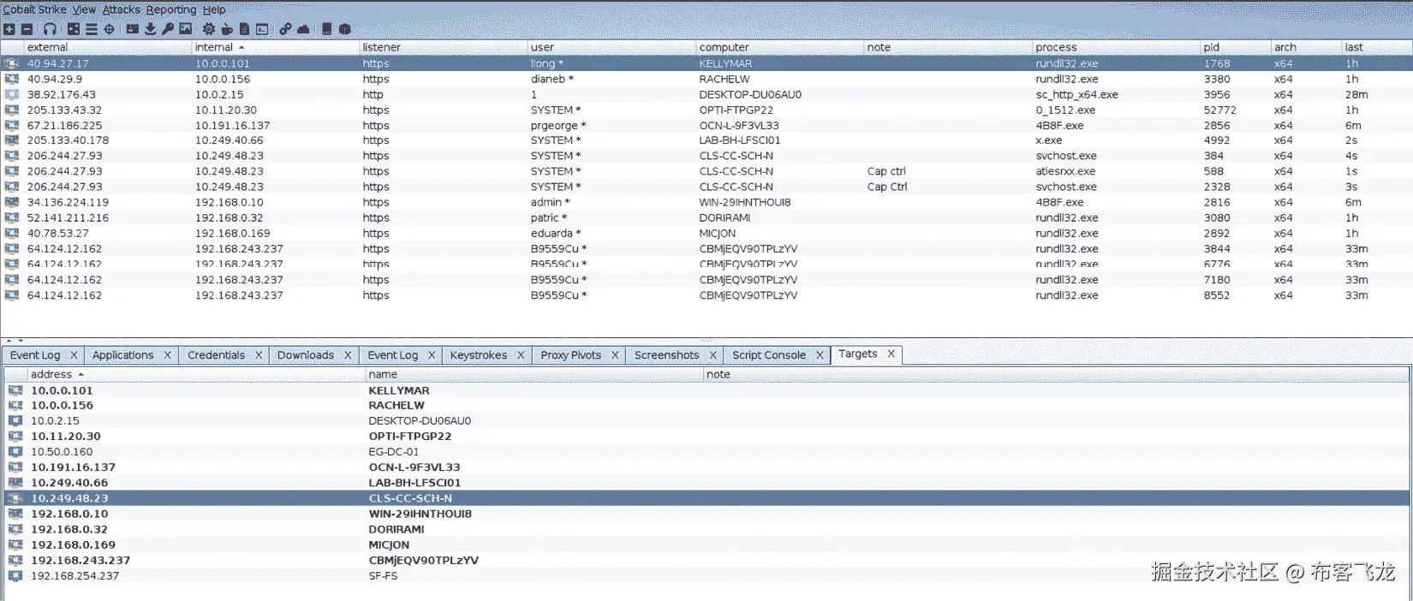
Task: Open Screenshots via the picture toolbar icon
Action: point(185,29)
